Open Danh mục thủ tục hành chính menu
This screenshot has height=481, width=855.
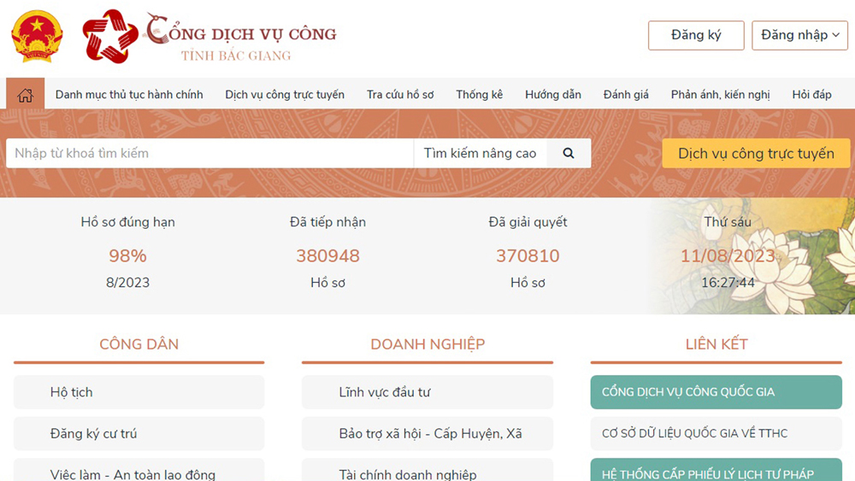pyautogui.click(x=129, y=94)
